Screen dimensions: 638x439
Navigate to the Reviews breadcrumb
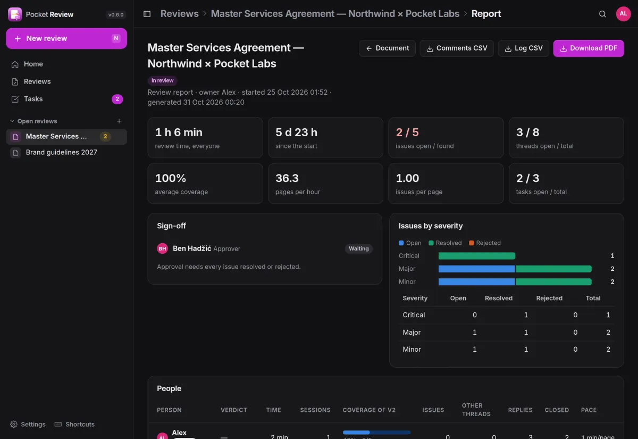(x=180, y=14)
